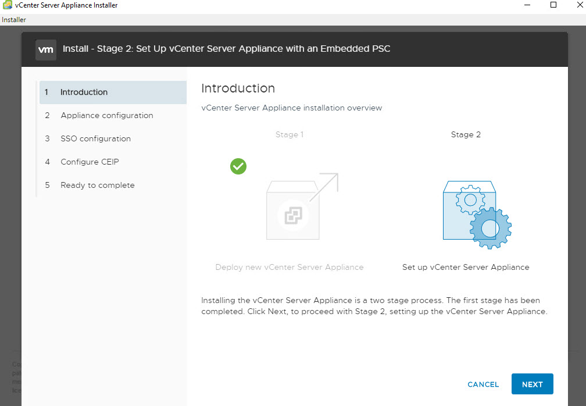The image size is (586, 406).
Task: Click the Stage 1 deploy appliance box icon
Action: point(293,209)
